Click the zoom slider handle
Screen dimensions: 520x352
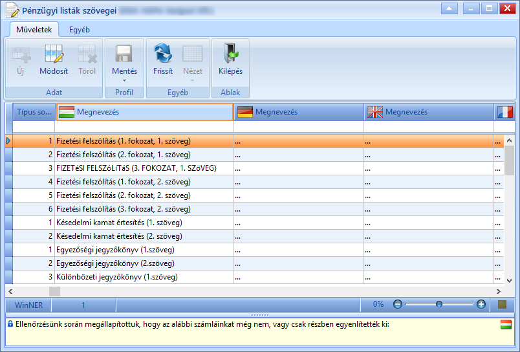click(x=439, y=304)
